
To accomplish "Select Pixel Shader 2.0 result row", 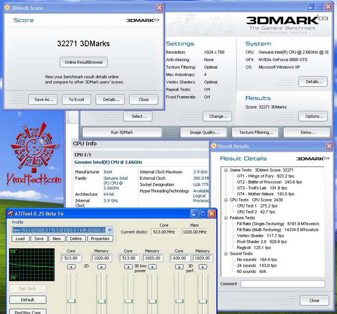I will coord(262,242).
